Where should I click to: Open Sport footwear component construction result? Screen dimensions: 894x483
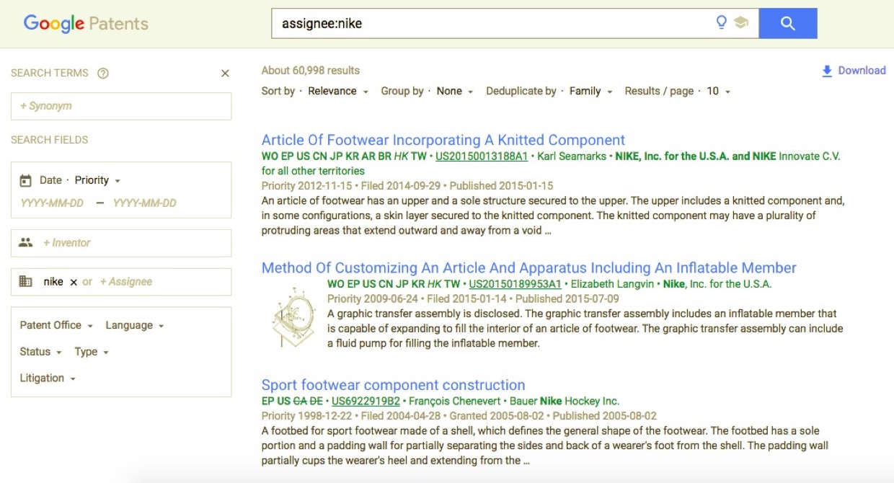[393, 385]
